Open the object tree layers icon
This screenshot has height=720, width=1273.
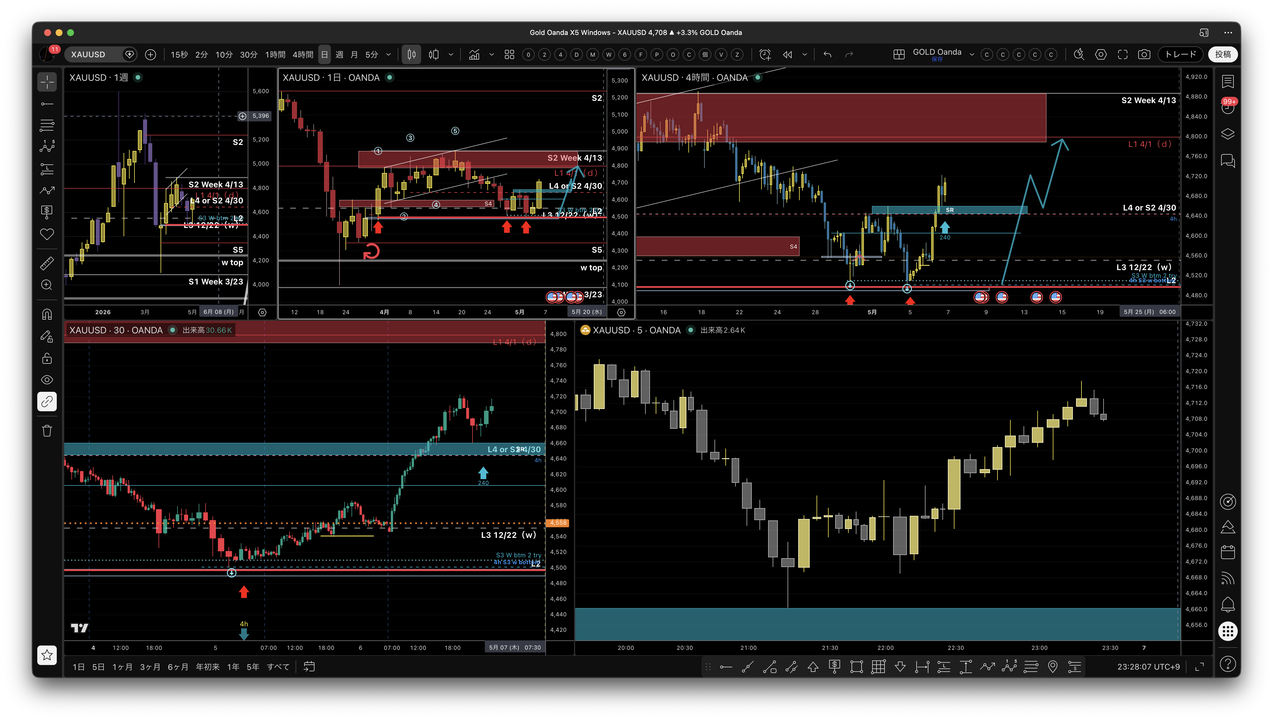pyautogui.click(x=1228, y=135)
